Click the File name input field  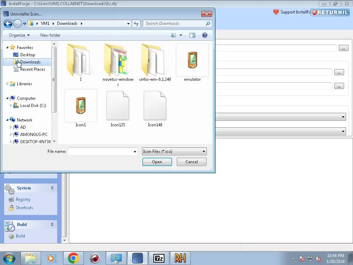click(100, 151)
